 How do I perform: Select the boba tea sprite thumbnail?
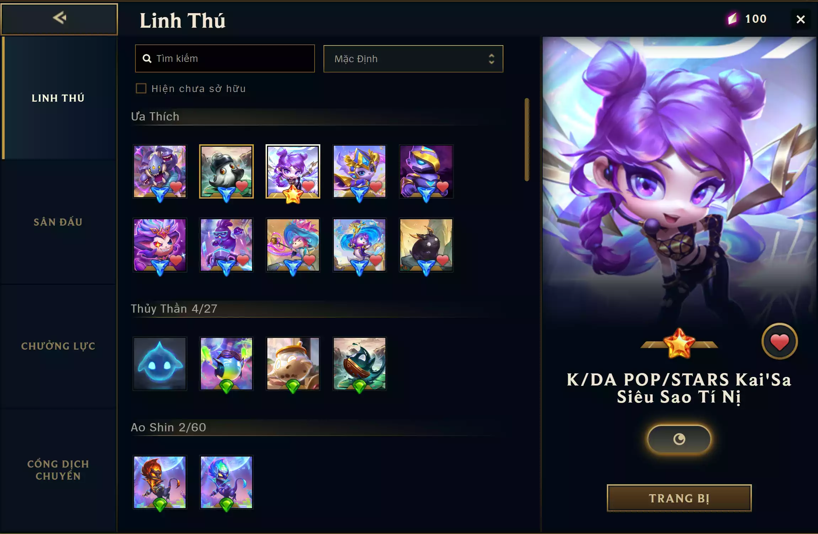tap(293, 363)
